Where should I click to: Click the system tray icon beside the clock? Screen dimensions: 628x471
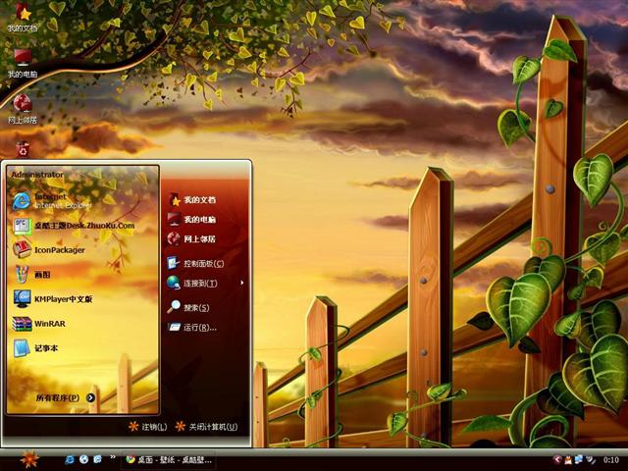[591, 459]
